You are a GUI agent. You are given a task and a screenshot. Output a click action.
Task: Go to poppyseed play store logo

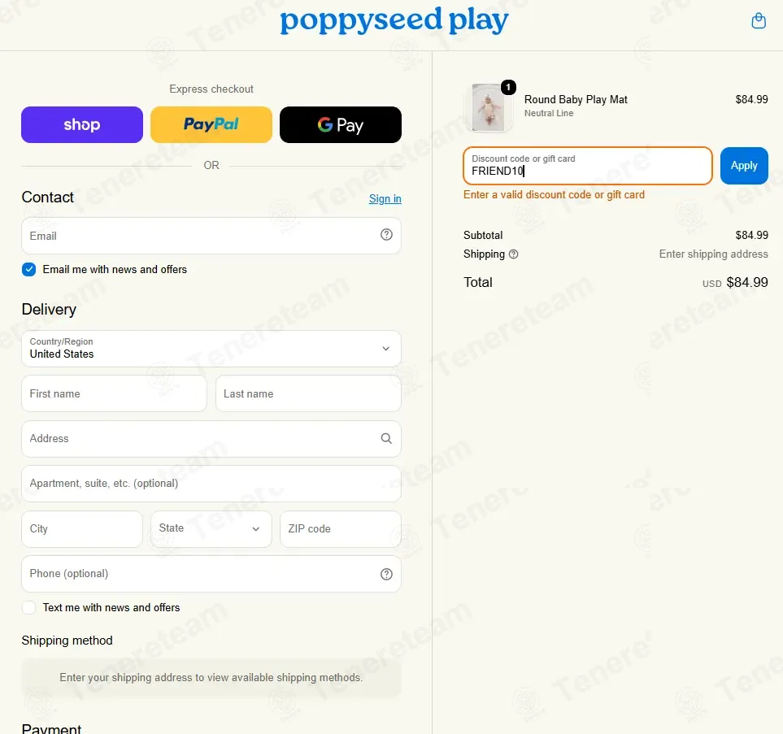(x=394, y=21)
